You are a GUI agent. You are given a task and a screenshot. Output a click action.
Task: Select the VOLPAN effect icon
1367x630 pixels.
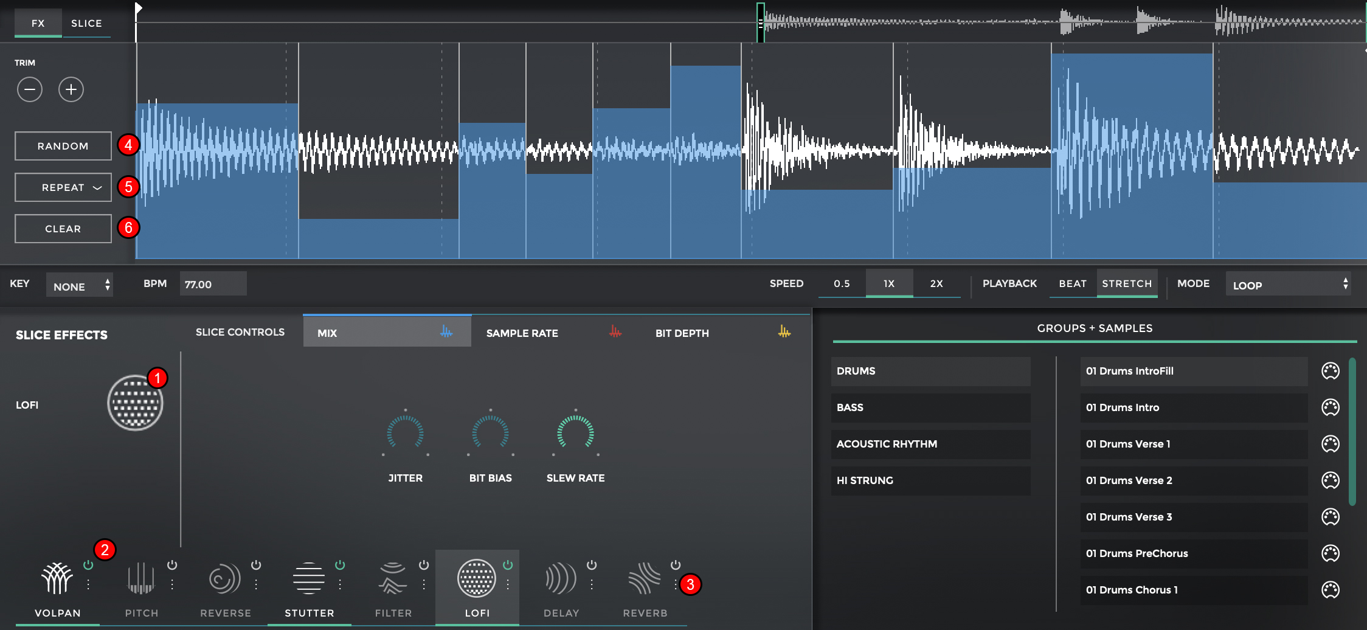point(57,578)
